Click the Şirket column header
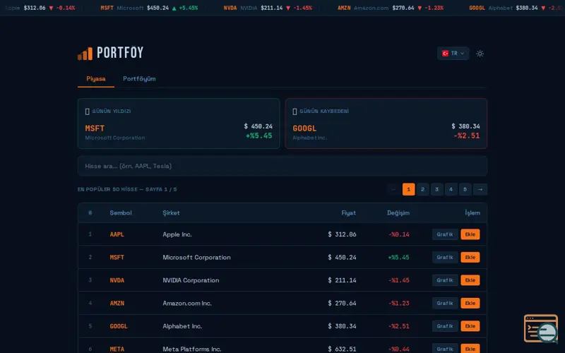 coord(171,213)
